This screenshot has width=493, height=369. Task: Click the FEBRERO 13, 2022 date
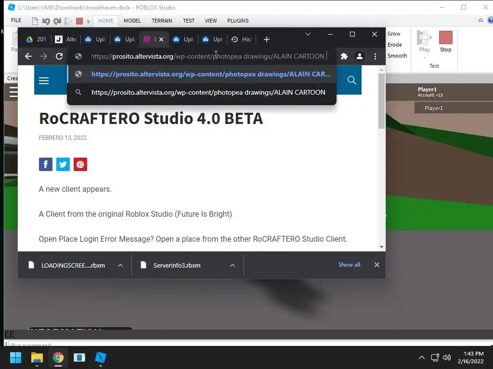(63, 138)
